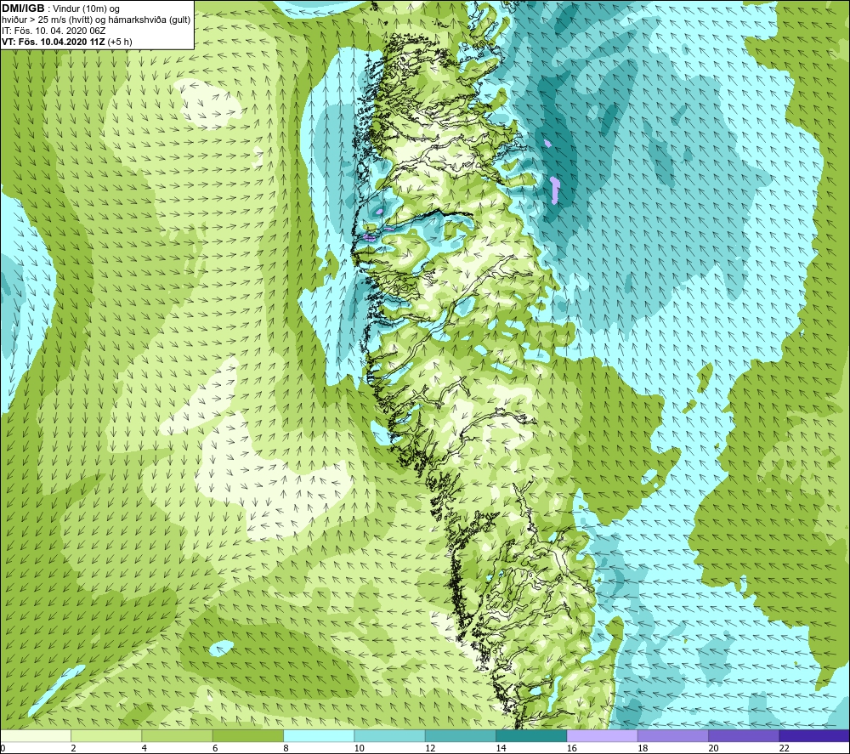Click the legend scale label '18'
This screenshot has height=754, width=850.
[643, 748]
